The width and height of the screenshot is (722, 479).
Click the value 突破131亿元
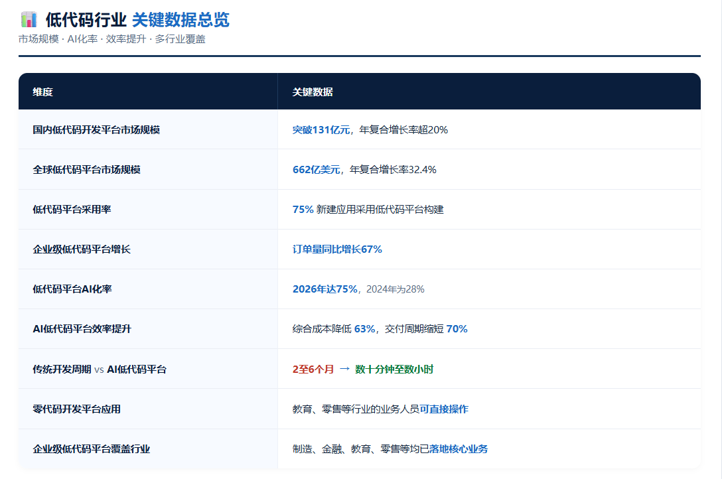pyautogui.click(x=321, y=130)
